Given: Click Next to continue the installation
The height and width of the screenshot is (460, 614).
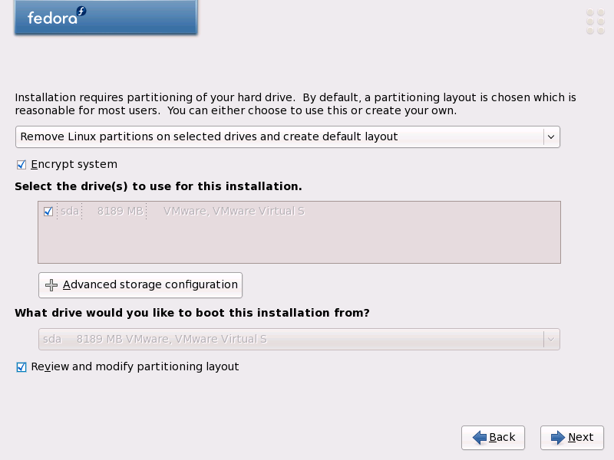Looking at the screenshot, I should point(572,437).
